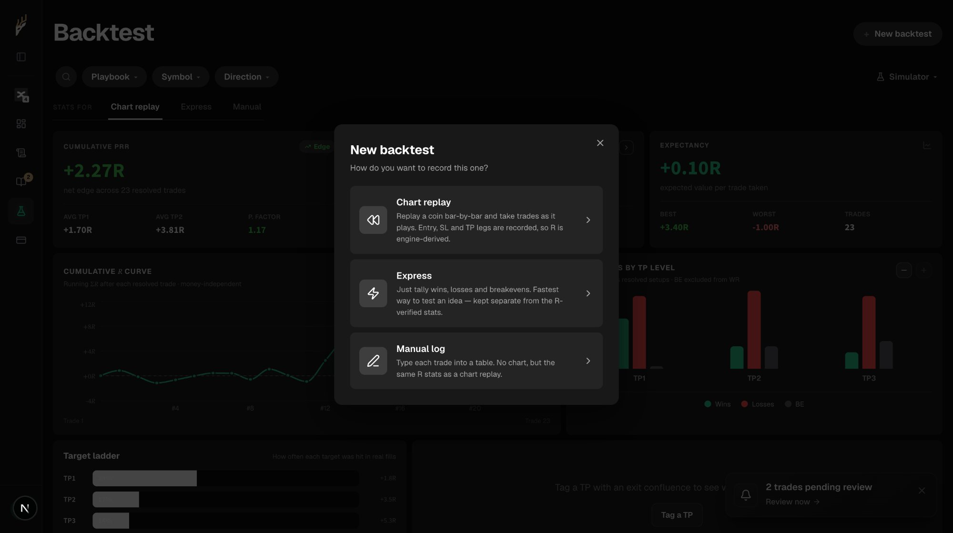Switch to the Manual stats tab
Screen dimensions: 953x533
[247, 107]
